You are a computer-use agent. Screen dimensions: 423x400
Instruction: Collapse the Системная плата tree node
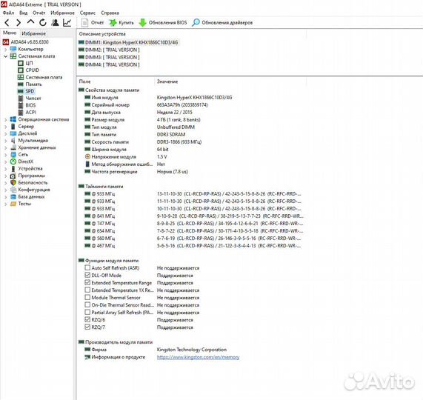point(5,56)
